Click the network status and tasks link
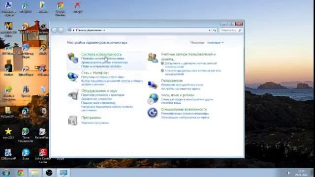315x177 pixels. point(103,77)
